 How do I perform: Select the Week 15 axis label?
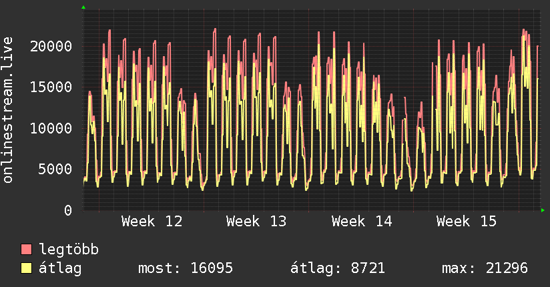coord(467,222)
